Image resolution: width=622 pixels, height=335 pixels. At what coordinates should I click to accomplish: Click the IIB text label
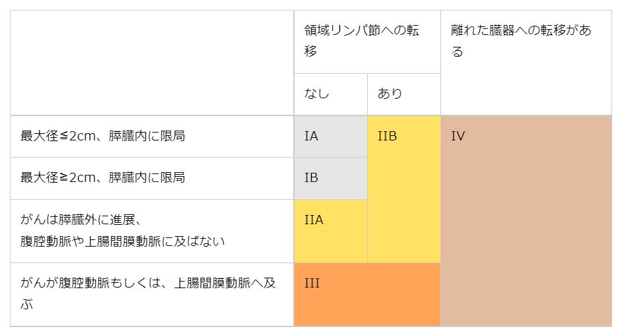coord(387,137)
